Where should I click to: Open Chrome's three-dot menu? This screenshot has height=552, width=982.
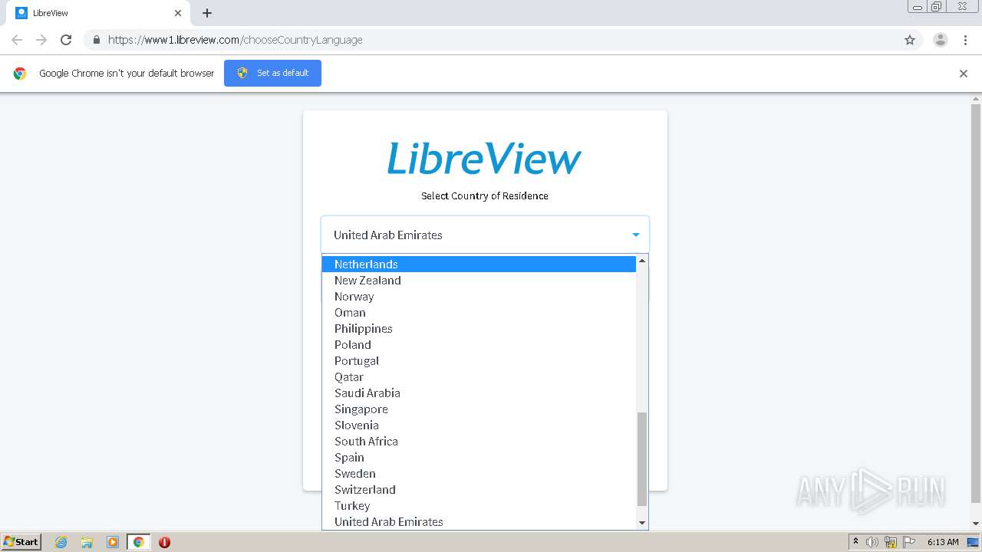(x=965, y=40)
